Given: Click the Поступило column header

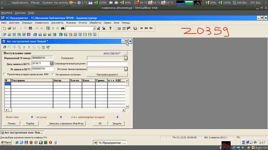Looking at the screenshot, I should click(x=32, y=80).
